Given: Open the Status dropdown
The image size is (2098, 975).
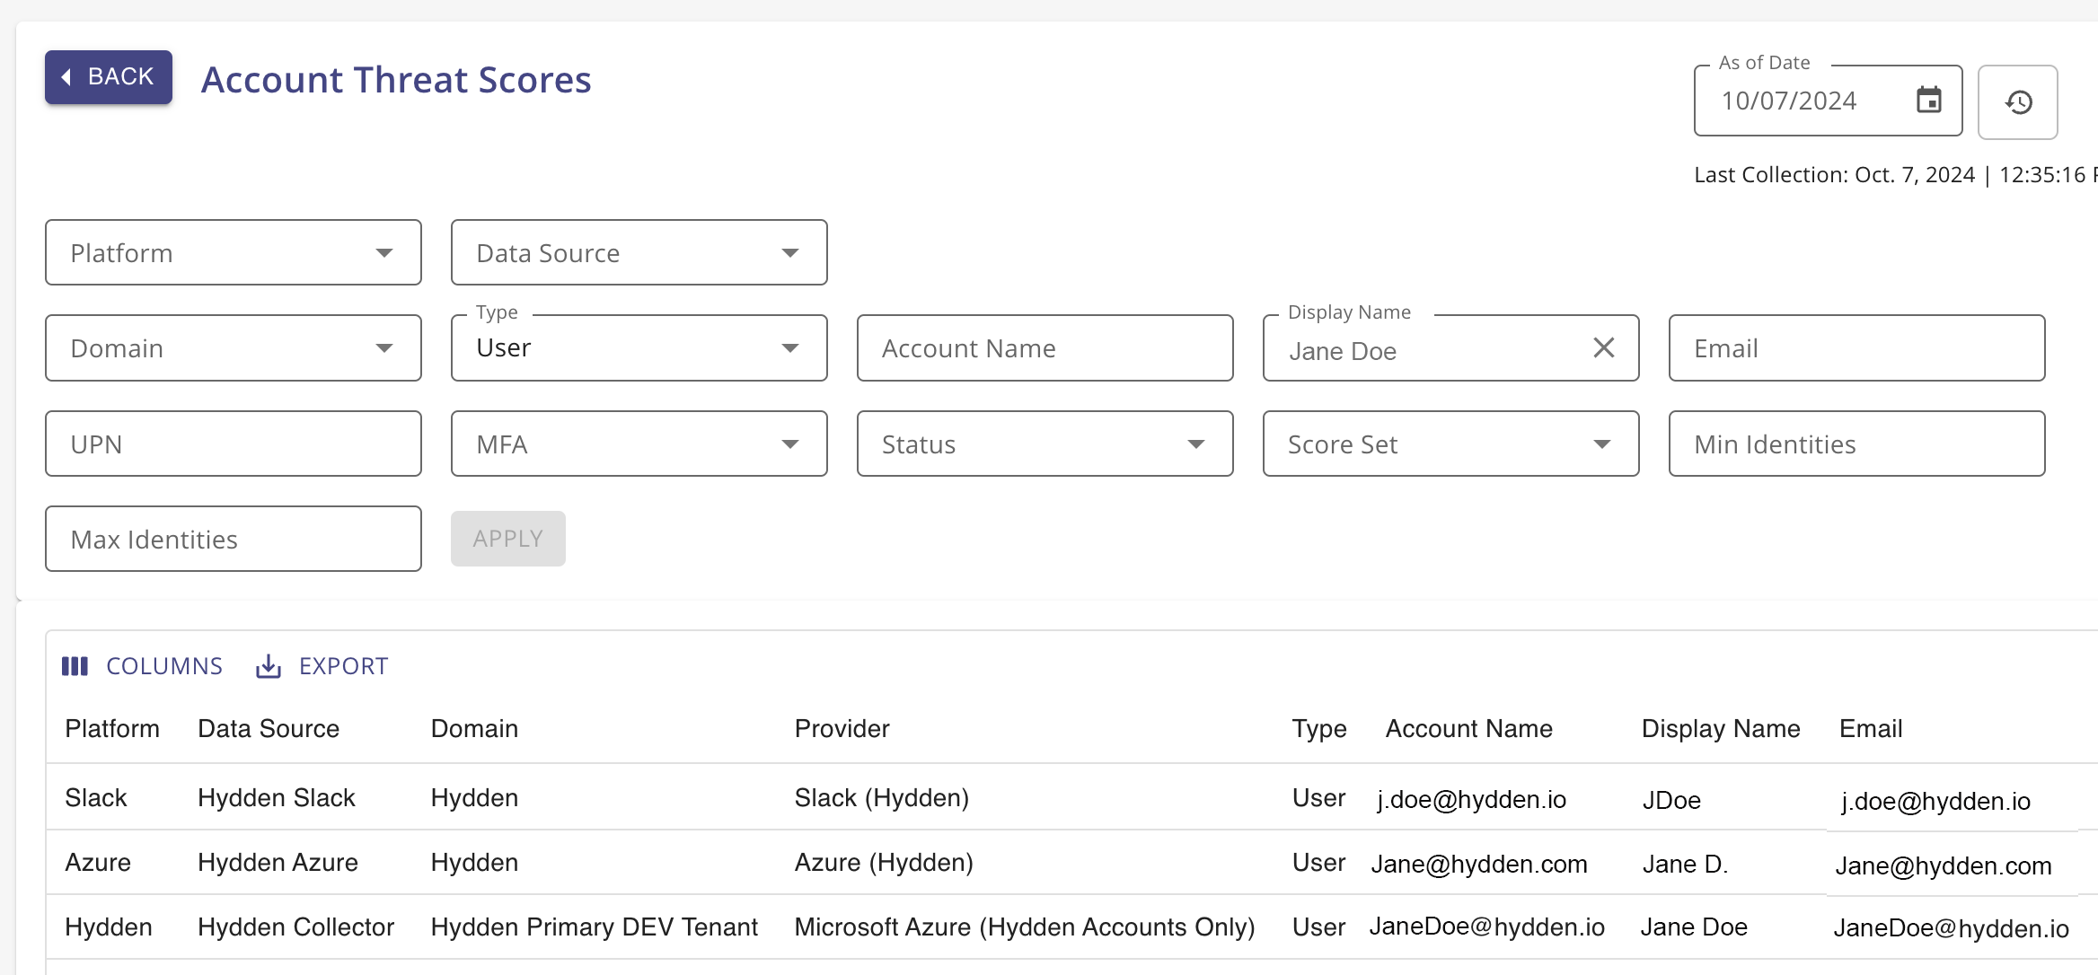Looking at the screenshot, I should click(x=1045, y=444).
